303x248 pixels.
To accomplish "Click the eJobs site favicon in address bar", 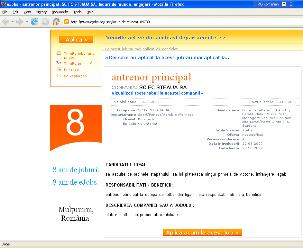I will click(67, 22).
